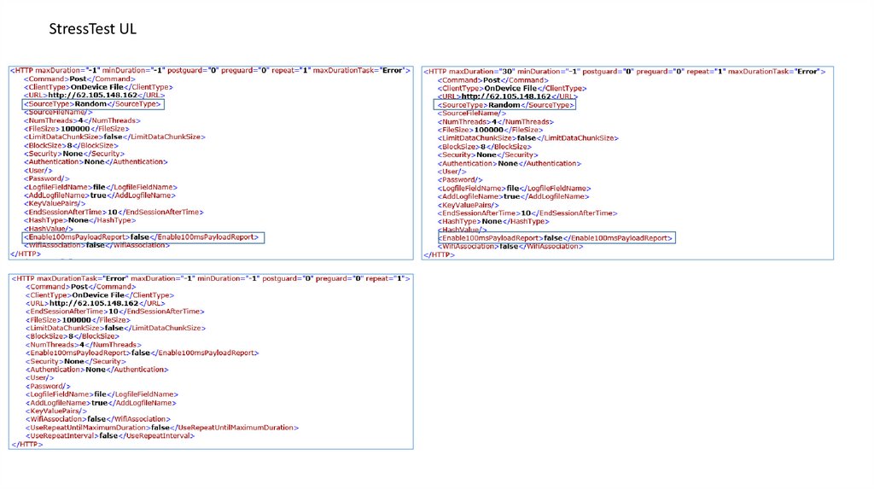Select BlockSize 8 line in upper-right block
The width and height of the screenshot is (874, 490).
[485, 147]
